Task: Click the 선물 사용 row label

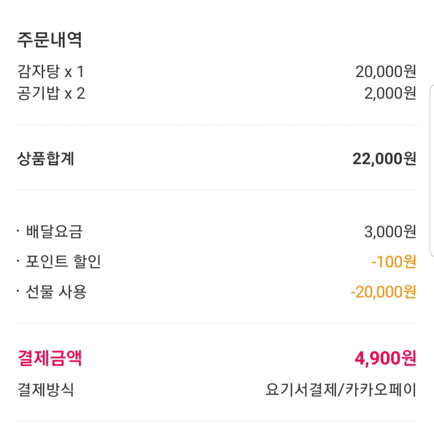Action: pos(56,292)
